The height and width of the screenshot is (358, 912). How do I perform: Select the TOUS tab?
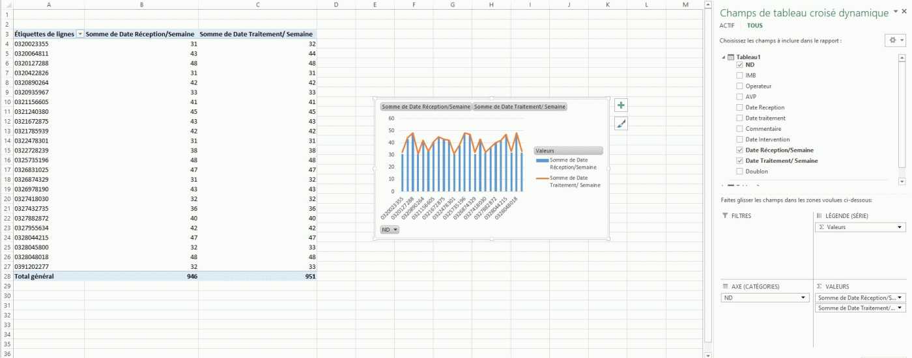pos(754,25)
